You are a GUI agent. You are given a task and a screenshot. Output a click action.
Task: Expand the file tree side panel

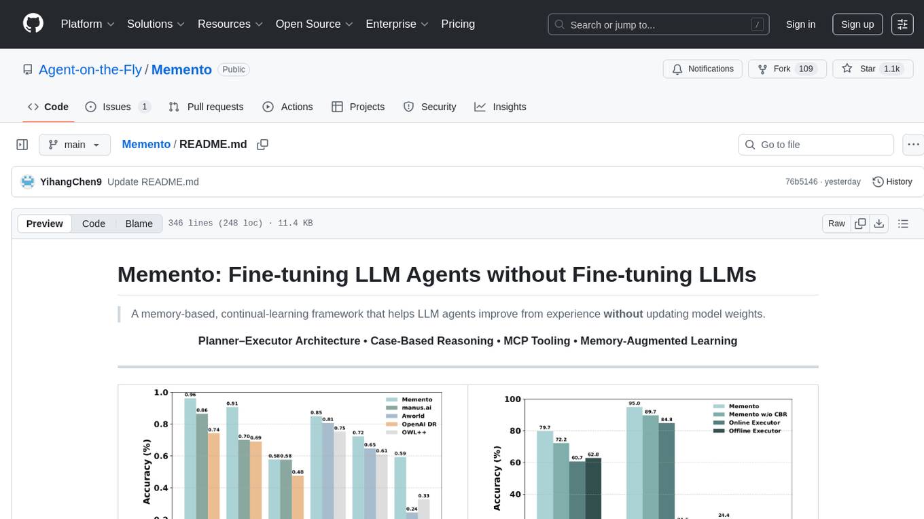coord(22,145)
